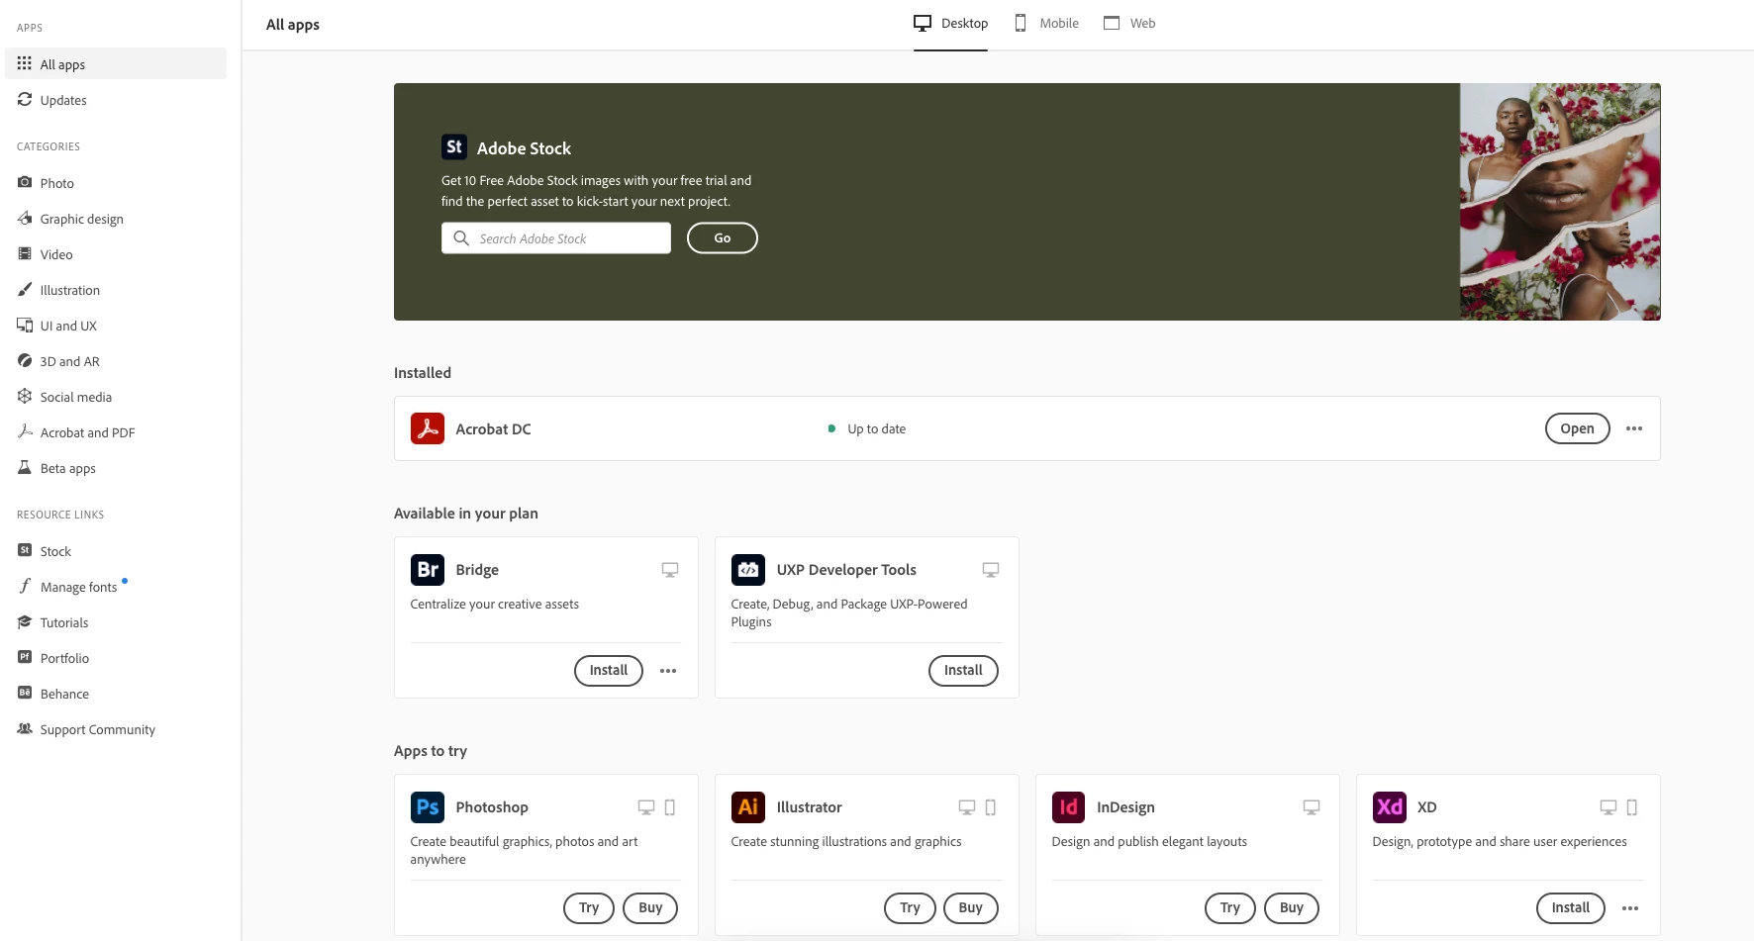Screen dimensions: 1754x941
Task: Click the Up to date status text
Action: [x=877, y=428]
